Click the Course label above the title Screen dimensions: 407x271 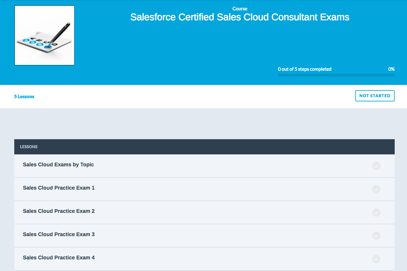pyautogui.click(x=240, y=9)
